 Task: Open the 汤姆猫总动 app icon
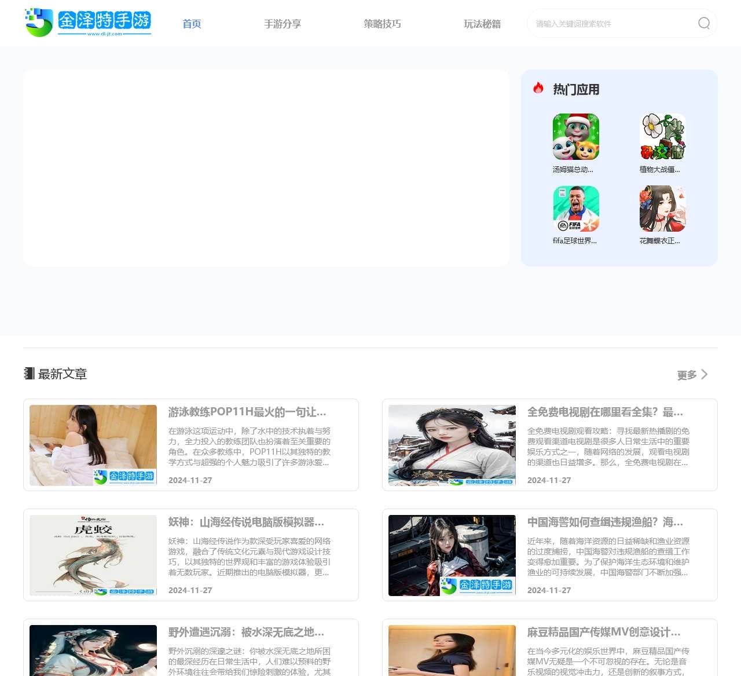pos(575,137)
